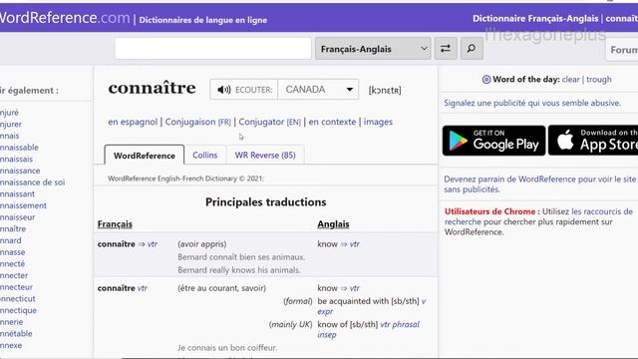The image size is (638, 359).
Task: Open the App Store badge
Action: click(593, 141)
